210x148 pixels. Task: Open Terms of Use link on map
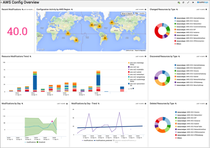click(130, 51)
